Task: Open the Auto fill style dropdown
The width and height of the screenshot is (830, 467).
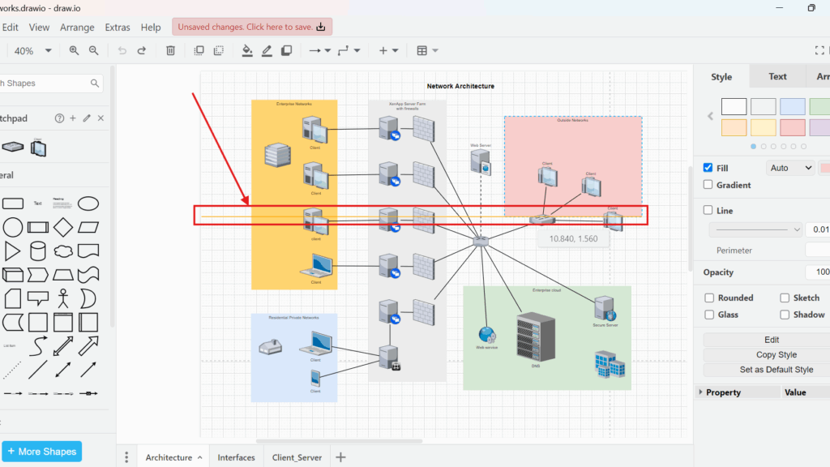Action: tap(790, 168)
